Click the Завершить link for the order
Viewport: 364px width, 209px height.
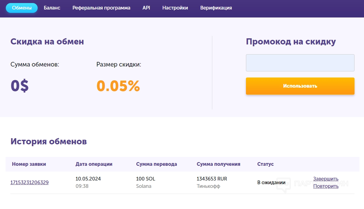coord(326,179)
